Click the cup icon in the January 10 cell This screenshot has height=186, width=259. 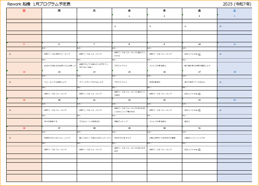pyautogui.click(x=199, y=54)
